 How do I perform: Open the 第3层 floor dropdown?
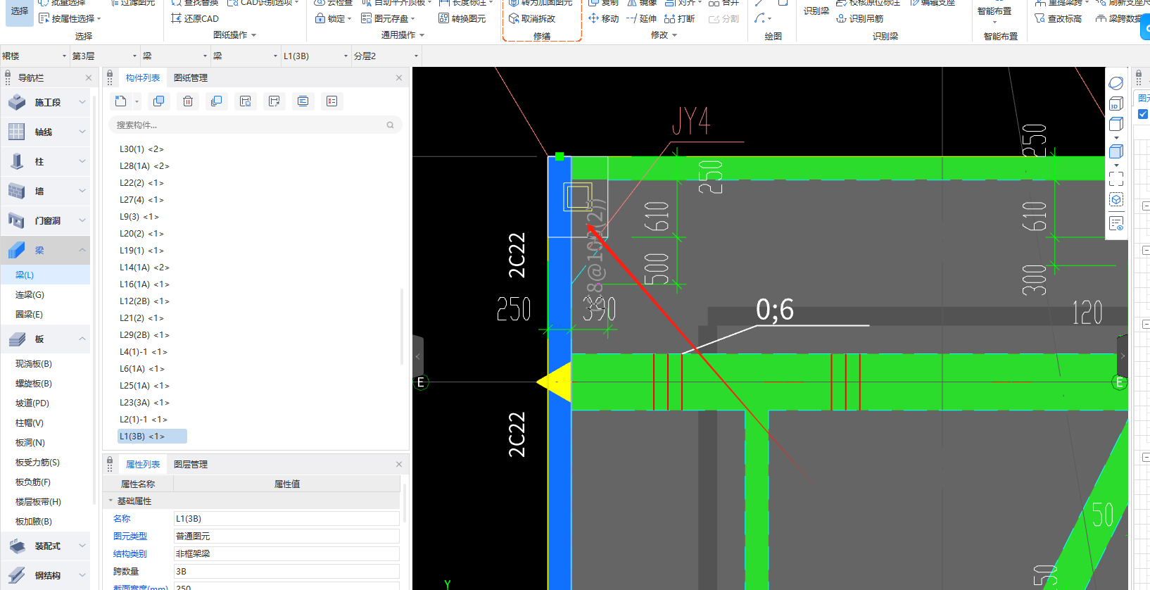click(x=105, y=56)
